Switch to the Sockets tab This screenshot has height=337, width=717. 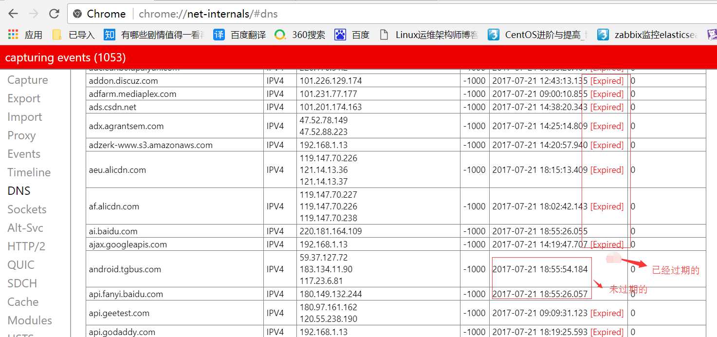click(27, 209)
